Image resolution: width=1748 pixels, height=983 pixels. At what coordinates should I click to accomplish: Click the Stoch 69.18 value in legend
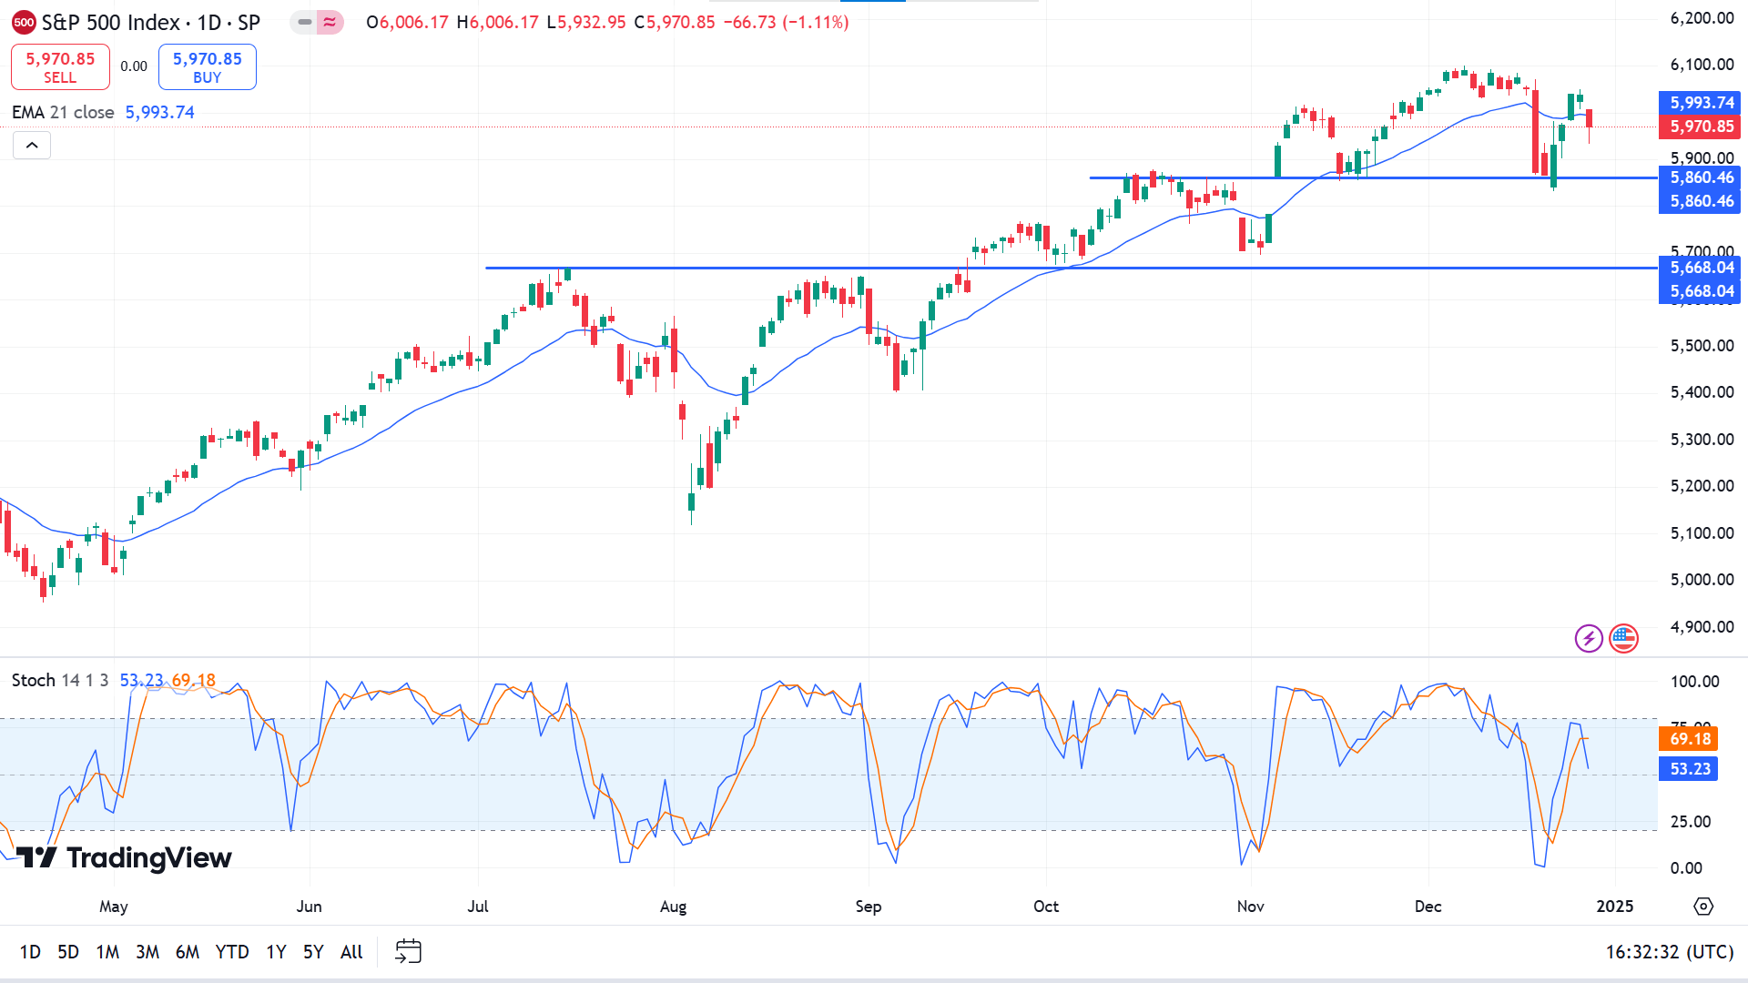pyautogui.click(x=194, y=680)
